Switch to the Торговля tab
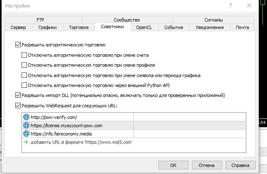Image resolution: width=267 pixels, height=174 pixels. tap(79, 27)
